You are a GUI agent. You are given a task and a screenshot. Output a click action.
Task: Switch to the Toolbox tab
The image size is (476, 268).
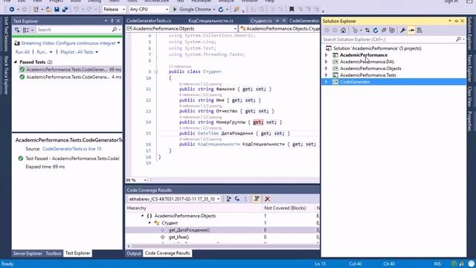pyautogui.click(x=54, y=253)
